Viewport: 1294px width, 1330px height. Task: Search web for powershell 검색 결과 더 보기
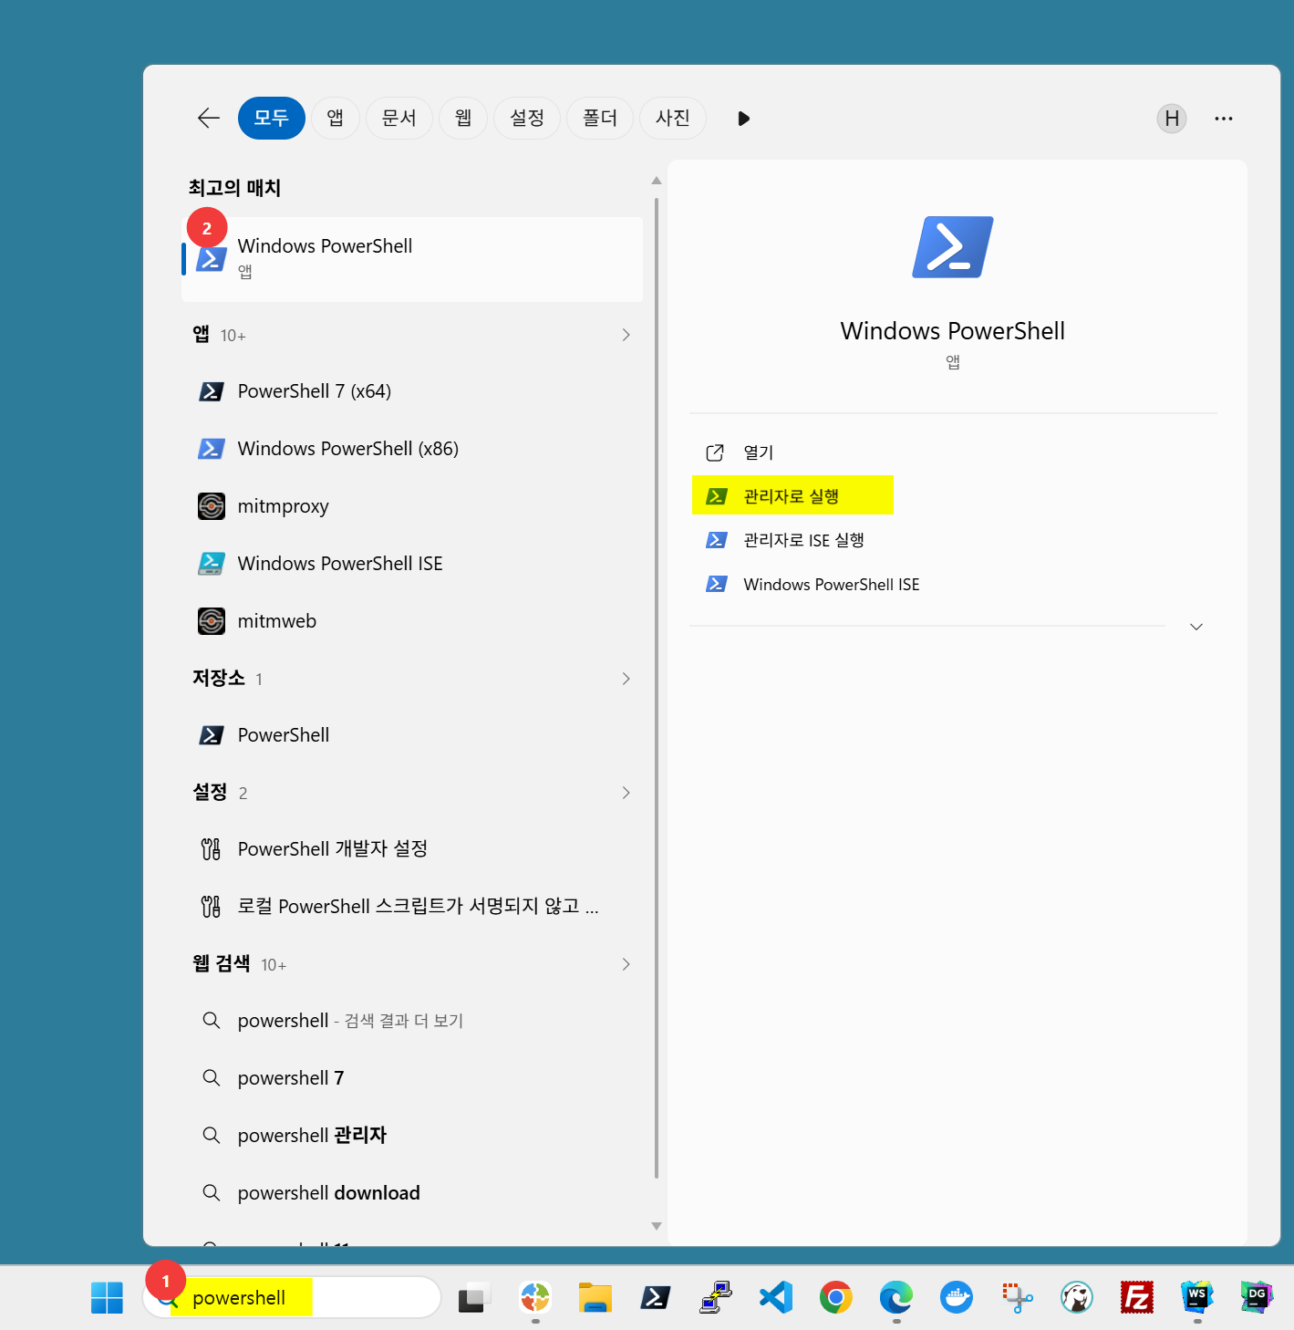412,1021
